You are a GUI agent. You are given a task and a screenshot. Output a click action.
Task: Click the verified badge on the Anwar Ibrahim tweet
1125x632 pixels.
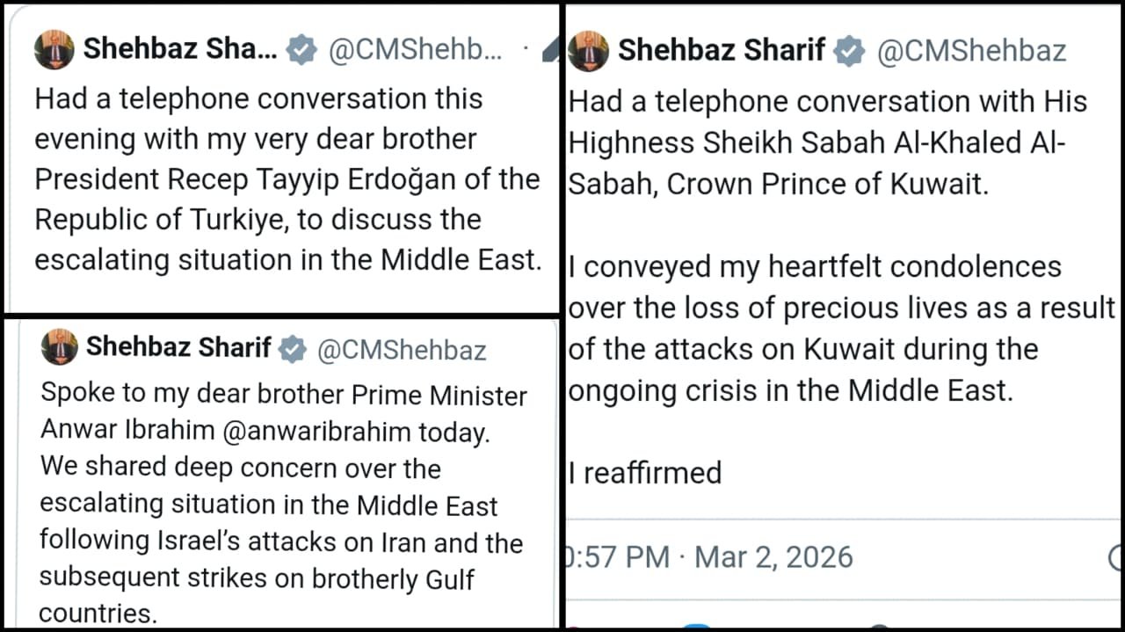point(291,349)
